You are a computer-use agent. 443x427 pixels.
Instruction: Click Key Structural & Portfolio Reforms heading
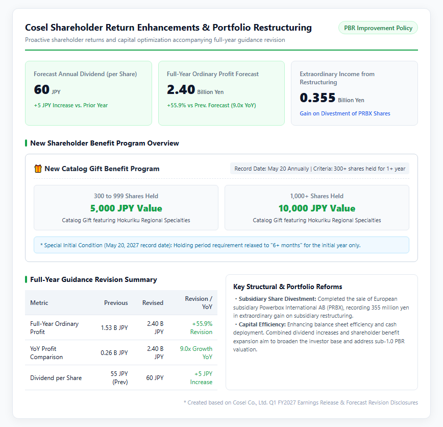coord(288,287)
